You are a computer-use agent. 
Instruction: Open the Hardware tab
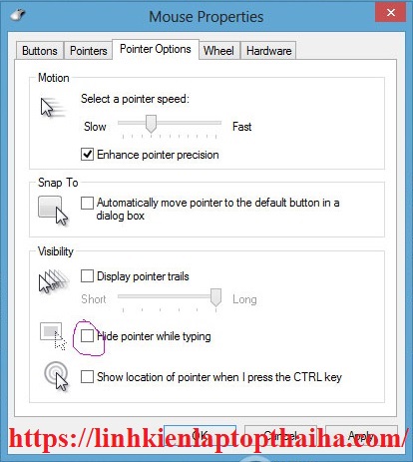[x=268, y=51]
